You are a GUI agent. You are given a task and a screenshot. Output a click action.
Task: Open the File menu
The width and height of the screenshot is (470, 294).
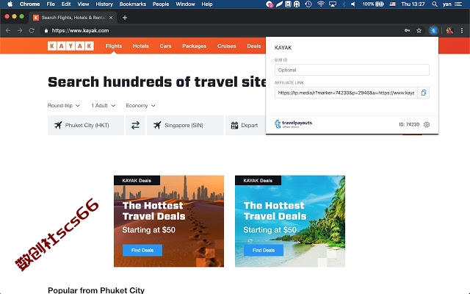tap(51, 4)
